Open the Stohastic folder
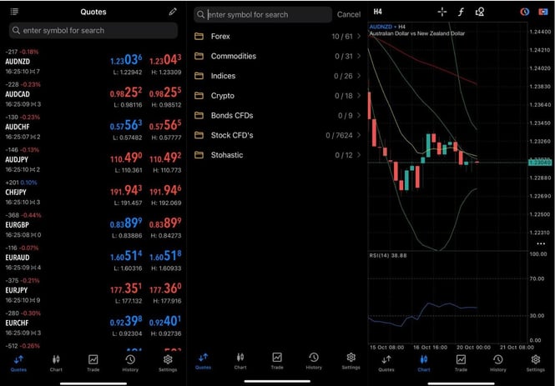Viewport: 555px width, 386px height. 277,155
